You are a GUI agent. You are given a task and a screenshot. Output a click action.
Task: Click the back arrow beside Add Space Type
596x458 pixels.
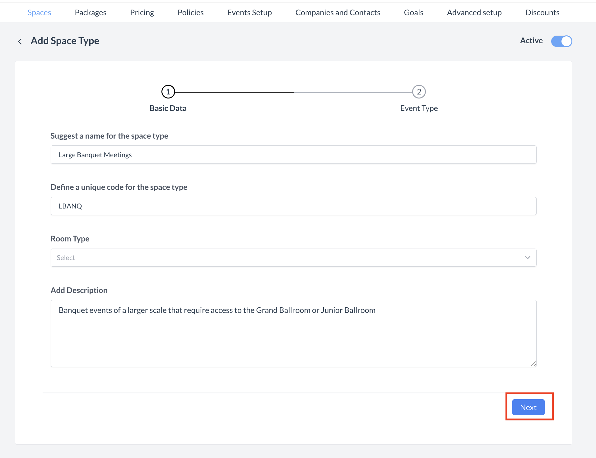(x=20, y=41)
